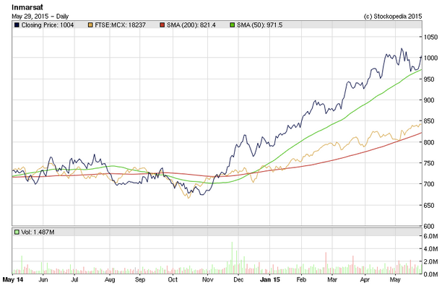Click the May 29, 2015 - Daily subtitle
Screen dimensions: 442x288
(x=40, y=17)
